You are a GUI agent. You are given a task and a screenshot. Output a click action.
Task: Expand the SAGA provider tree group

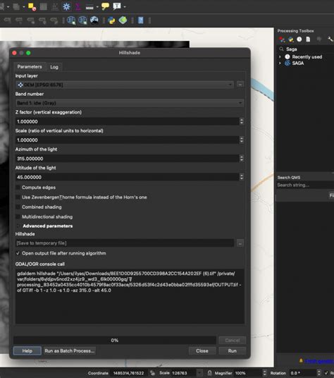(280, 63)
